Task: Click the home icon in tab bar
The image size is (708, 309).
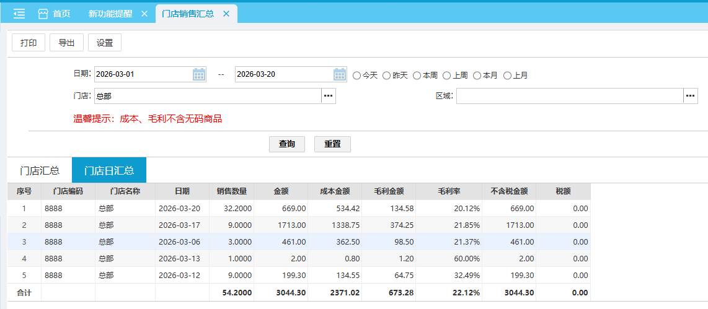Action: point(43,13)
